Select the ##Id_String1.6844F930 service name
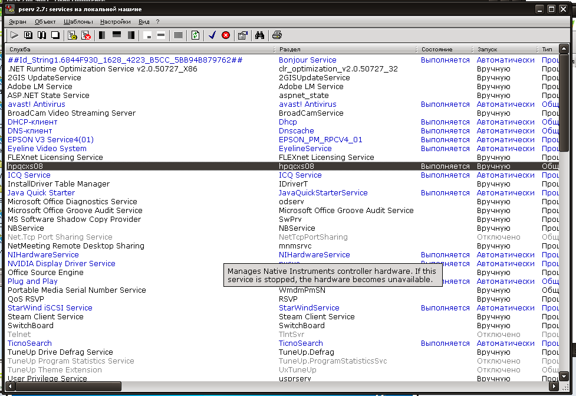This screenshot has width=576, height=396. [x=125, y=60]
